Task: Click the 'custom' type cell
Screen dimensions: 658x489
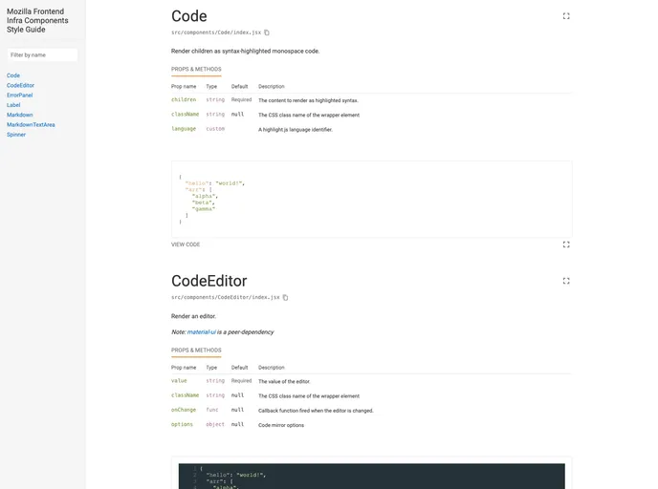Action: [215, 129]
